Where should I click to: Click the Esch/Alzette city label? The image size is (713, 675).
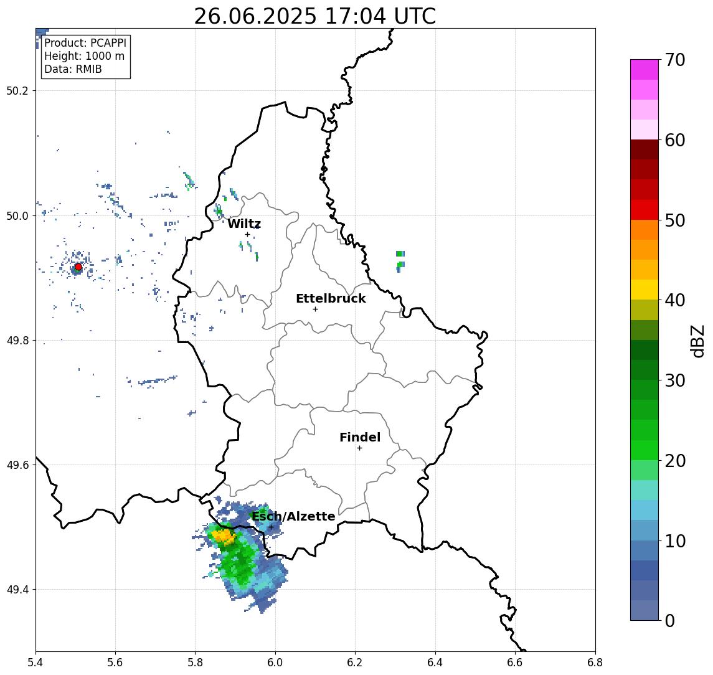[293, 516]
